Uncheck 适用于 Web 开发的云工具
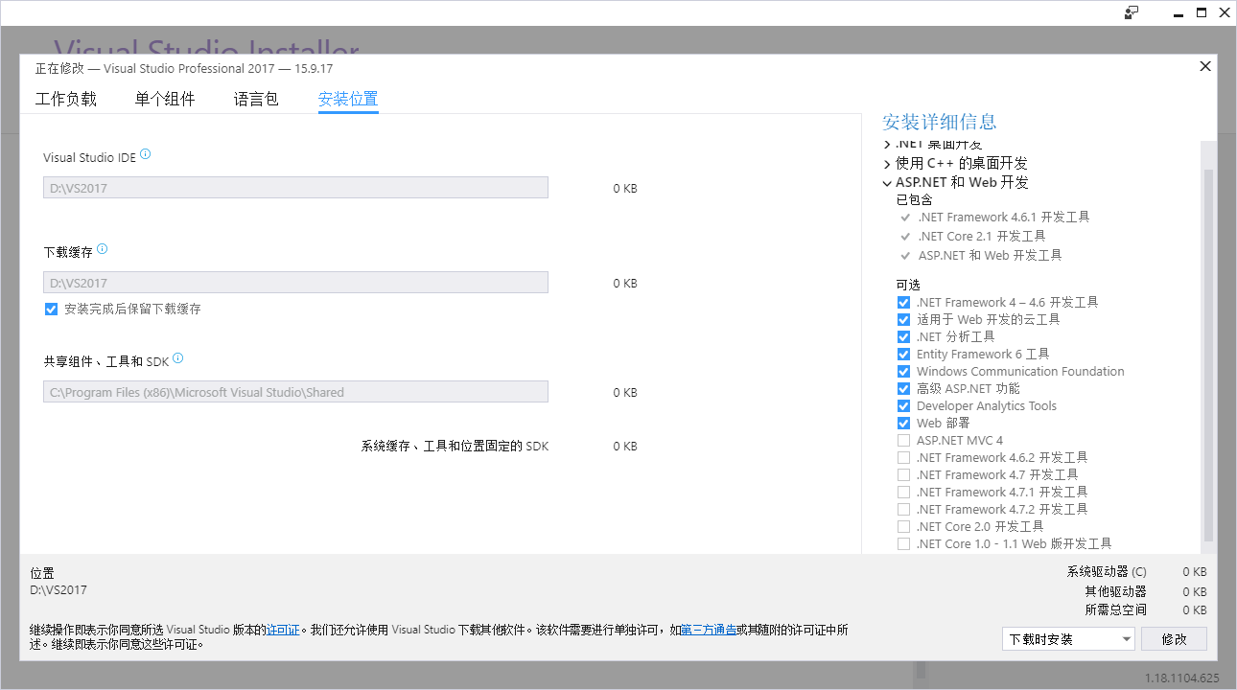This screenshot has width=1237, height=690. coord(903,319)
